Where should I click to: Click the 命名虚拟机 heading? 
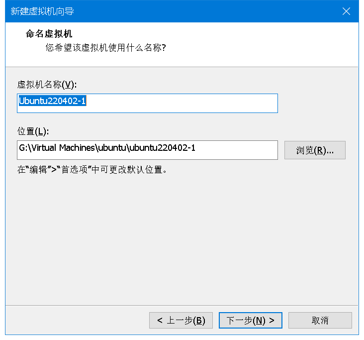[49, 34]
